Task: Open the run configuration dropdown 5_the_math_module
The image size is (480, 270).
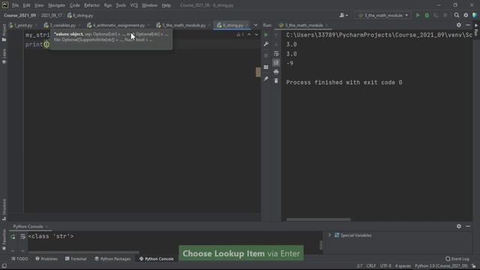Action: point(383,15)
